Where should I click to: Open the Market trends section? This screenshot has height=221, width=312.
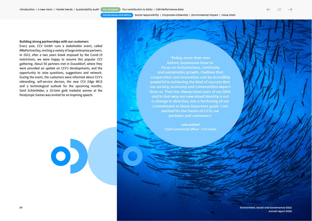click(x=64, y=9)
